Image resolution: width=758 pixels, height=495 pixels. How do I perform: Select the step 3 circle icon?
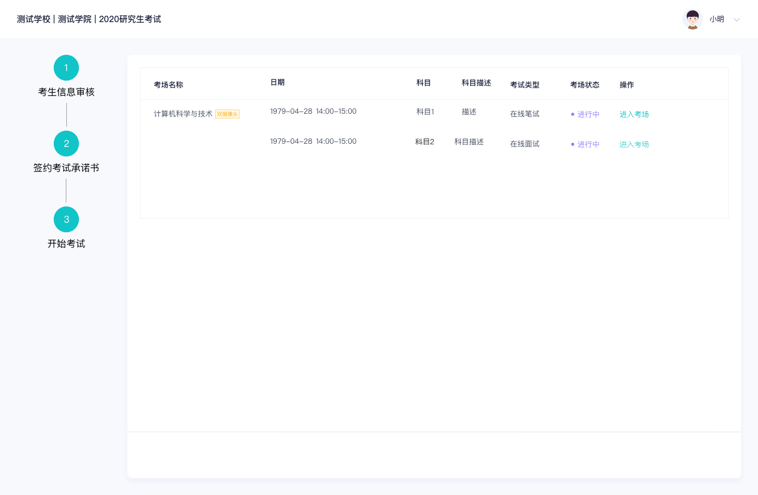[66, 220]
